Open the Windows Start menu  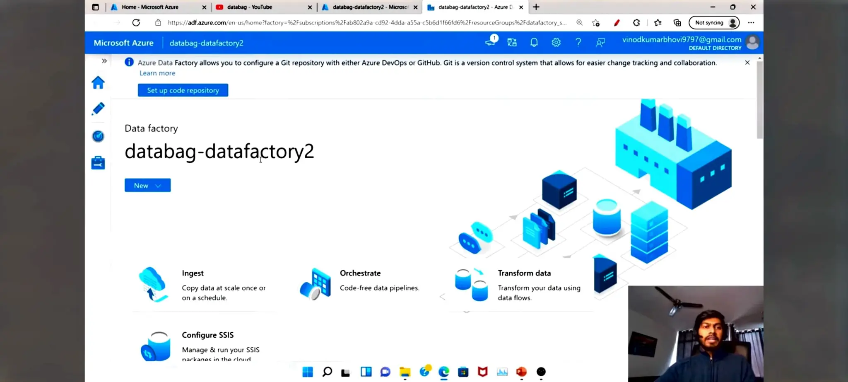click(308, 372)
